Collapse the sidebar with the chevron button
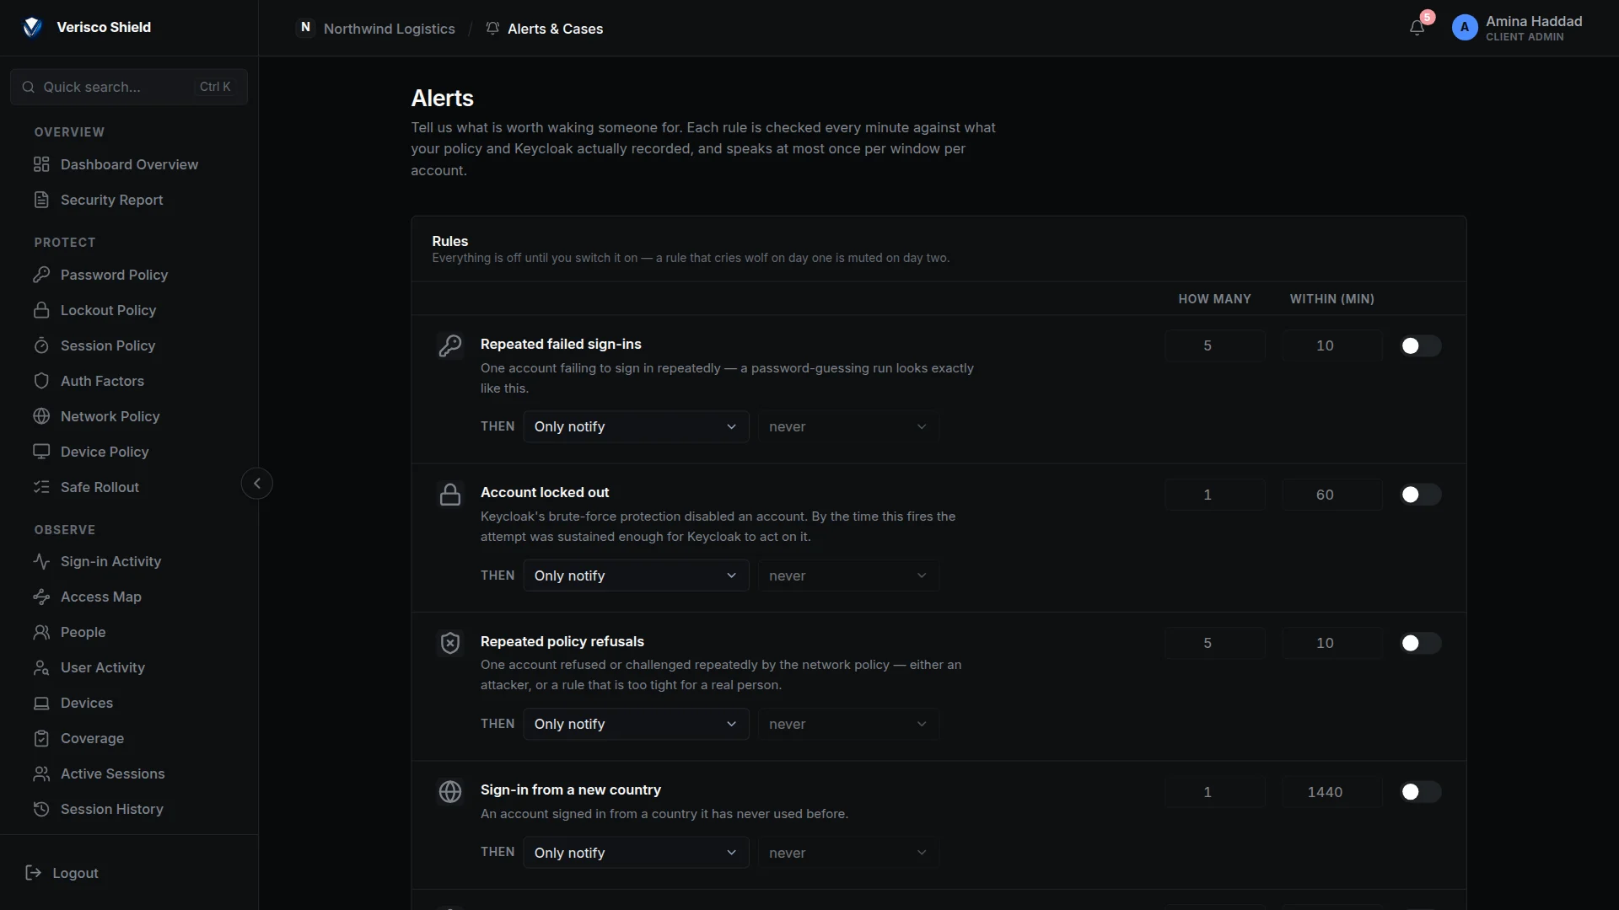 257,484
